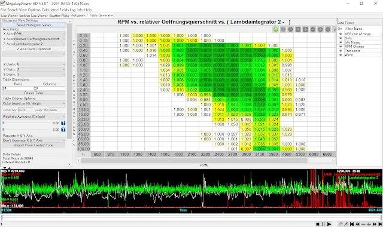Open the Z Axis Delta optional dropdown

[34, 54]
